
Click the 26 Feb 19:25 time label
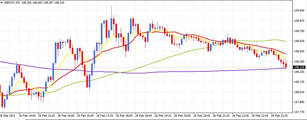pyautogui.click(x=163, y=115)
